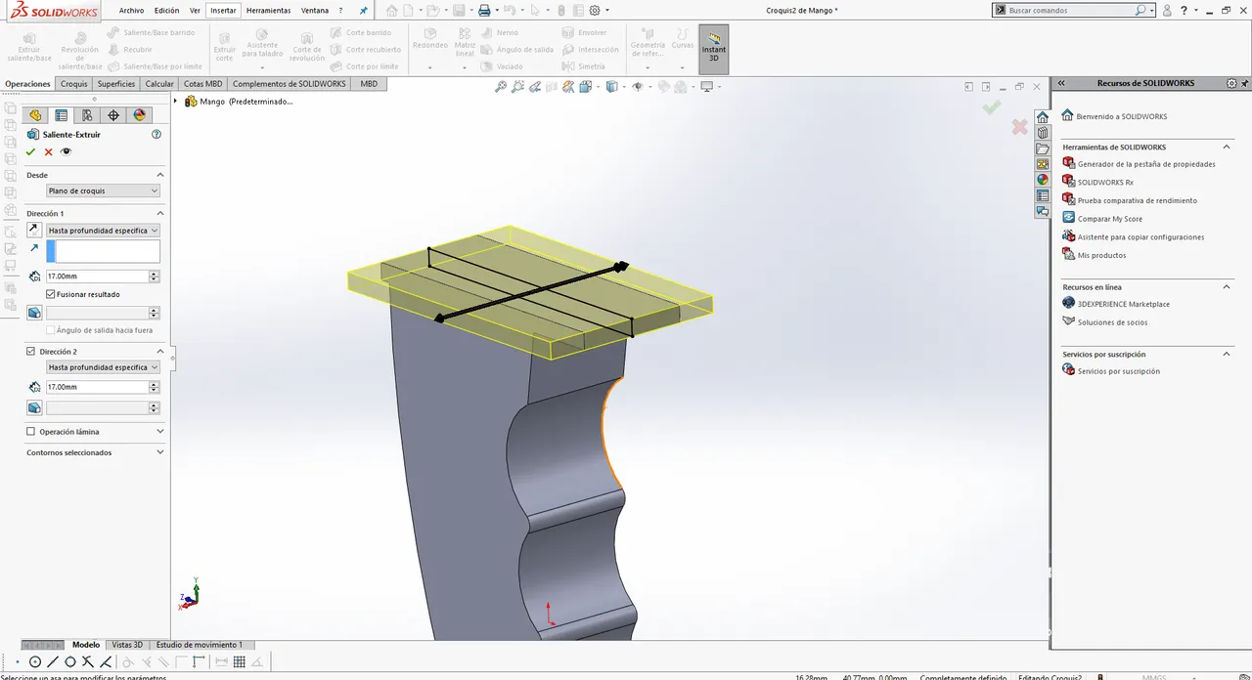Uncheck the Dirección 2 checkbox
The image size is (1252, 680).
[x=31, y=351]
